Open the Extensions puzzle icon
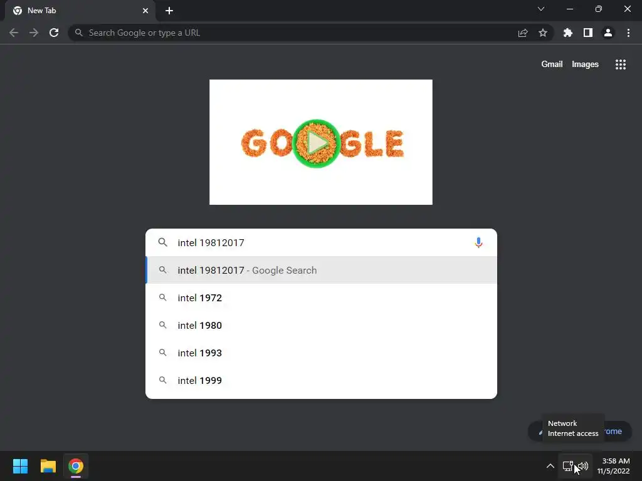Viewport: 642px width, 481px height. [567, 33]
